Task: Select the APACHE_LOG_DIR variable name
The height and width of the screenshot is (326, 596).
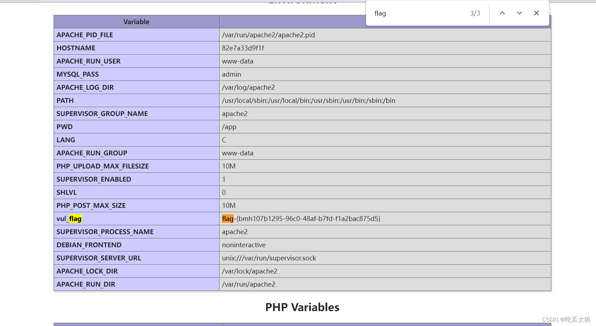Action: pos(85,87)
